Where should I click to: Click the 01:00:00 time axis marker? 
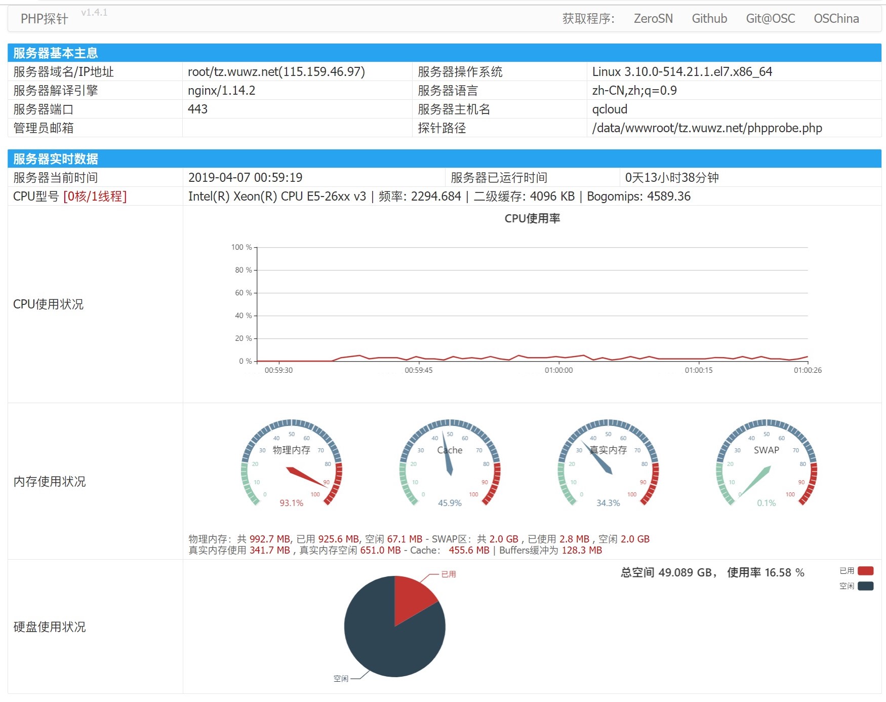tap(558, 370)
